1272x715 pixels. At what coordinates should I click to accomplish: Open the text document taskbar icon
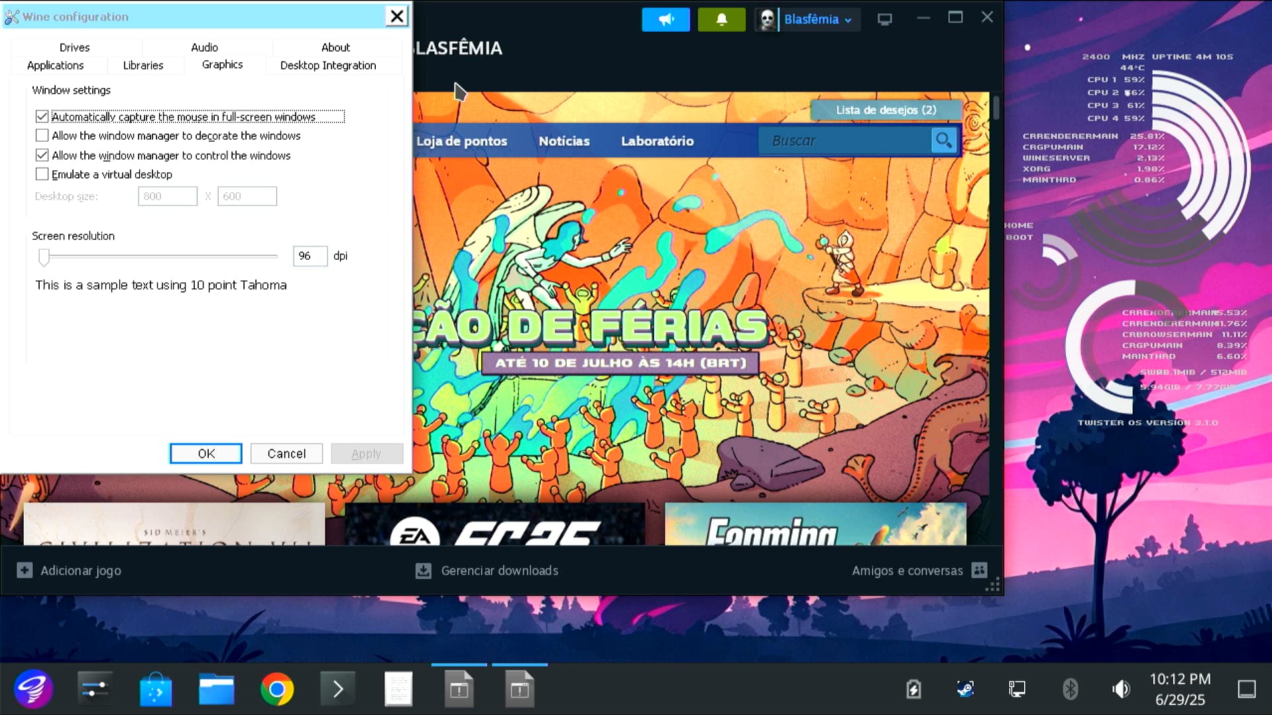[398, 689]
